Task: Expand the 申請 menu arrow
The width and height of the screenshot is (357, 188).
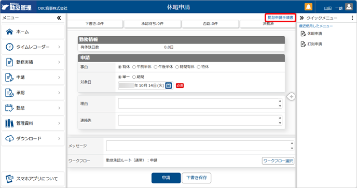Action: tap(59, 77)
